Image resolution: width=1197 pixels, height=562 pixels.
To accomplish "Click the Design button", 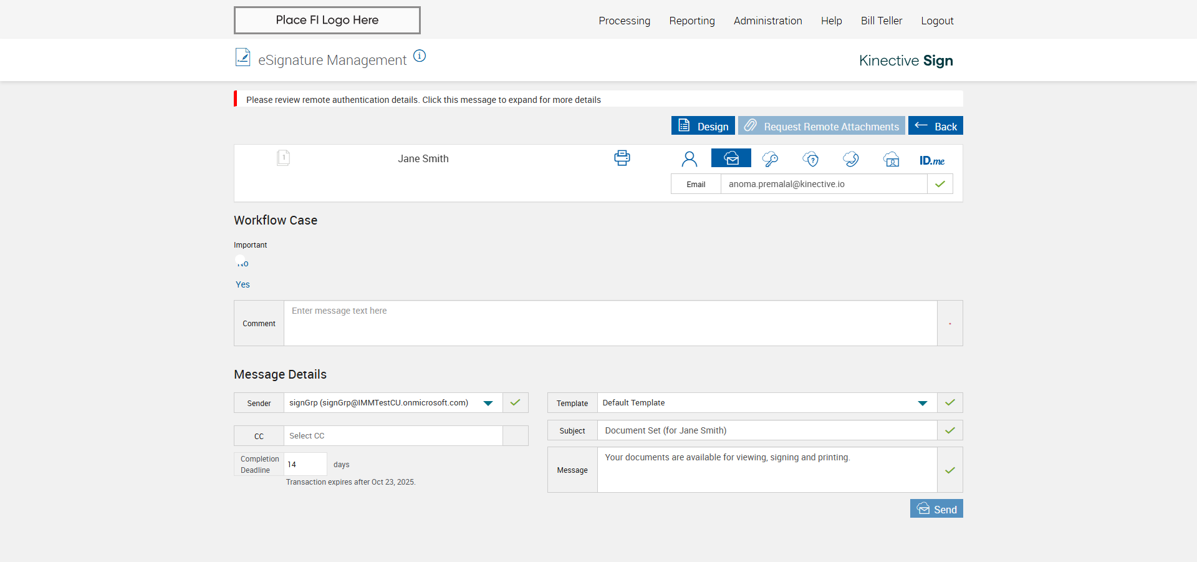I will click(703, 126).
